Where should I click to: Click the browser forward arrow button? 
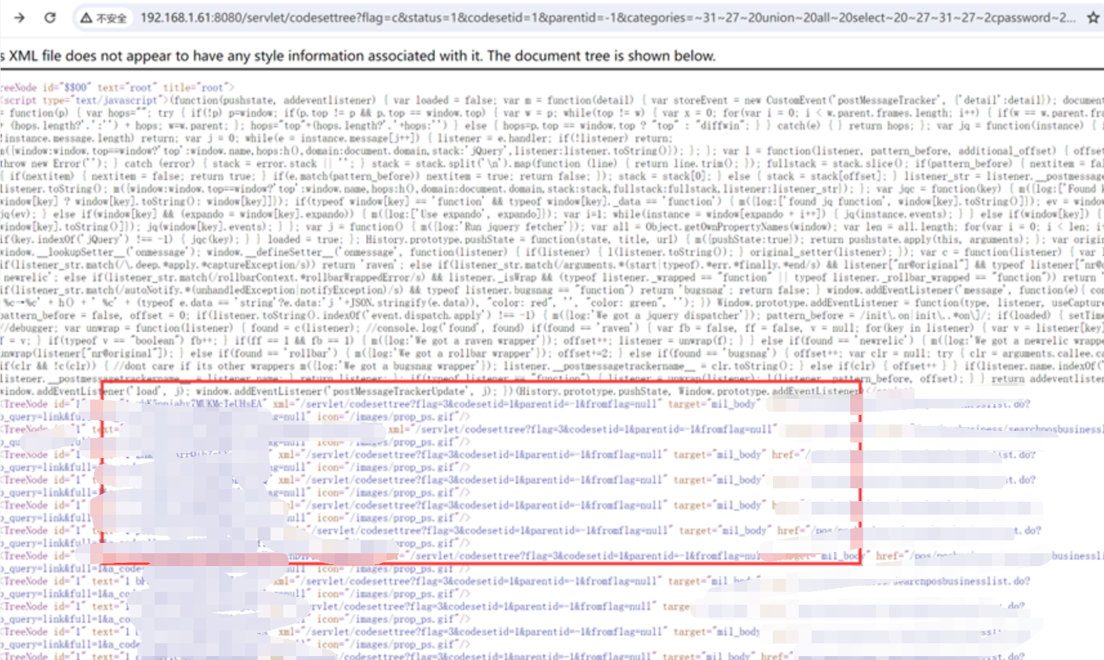[19, 17]
